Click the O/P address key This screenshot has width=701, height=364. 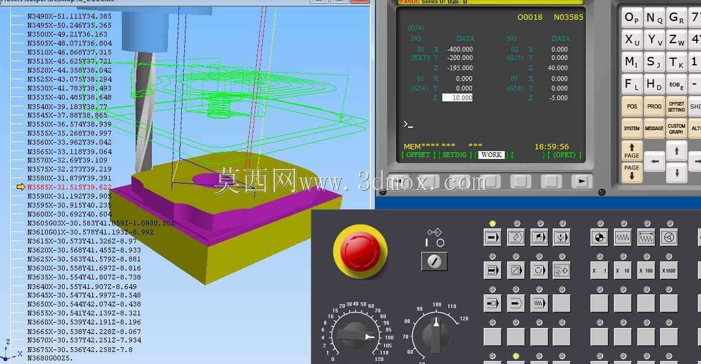coord(632,18)
